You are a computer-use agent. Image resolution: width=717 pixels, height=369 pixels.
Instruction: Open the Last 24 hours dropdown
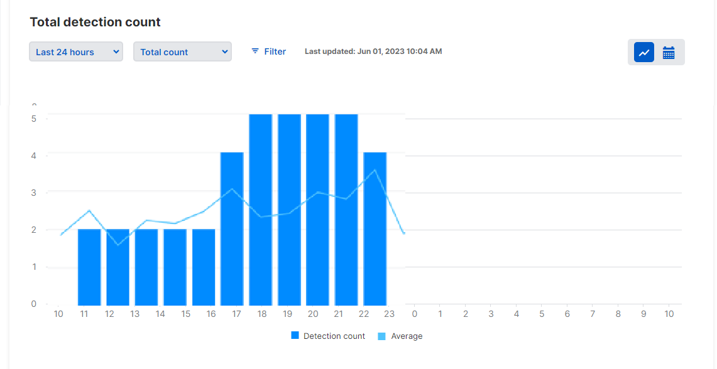click(x=76, y=52)
